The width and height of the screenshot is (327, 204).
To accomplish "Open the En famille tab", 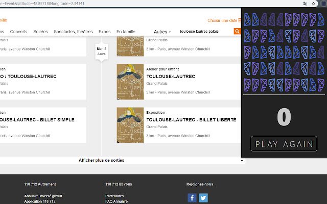I will (126, 32).
